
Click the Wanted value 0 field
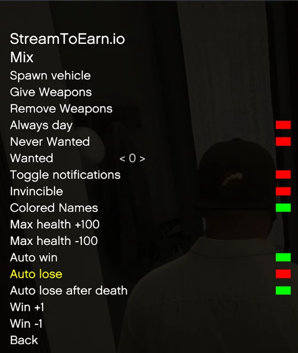point(132,158)
